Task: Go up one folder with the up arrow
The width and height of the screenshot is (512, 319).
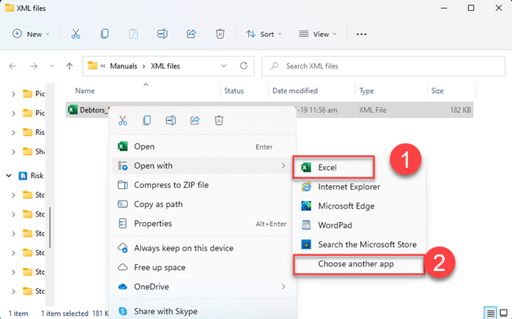Action: point(70,65)
